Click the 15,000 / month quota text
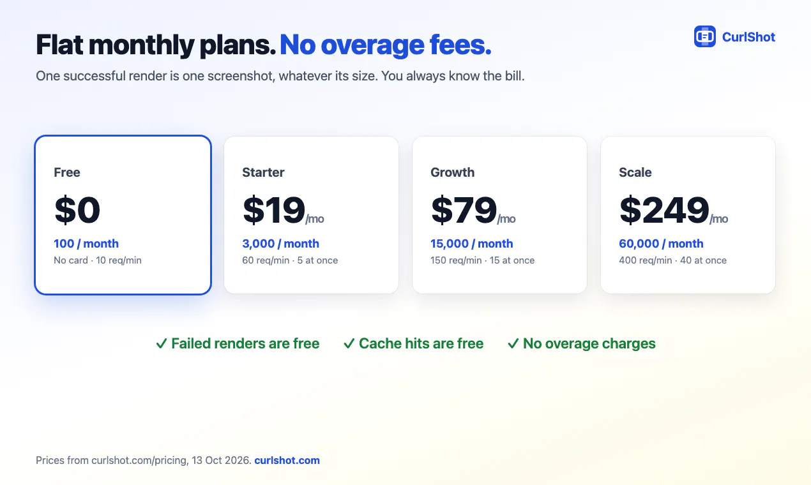This screenshot has height=485, width=811. tap(472, 244)
